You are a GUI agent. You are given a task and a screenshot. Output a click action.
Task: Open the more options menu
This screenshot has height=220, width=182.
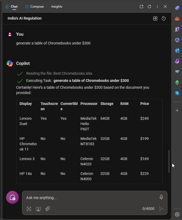[157, 6]
